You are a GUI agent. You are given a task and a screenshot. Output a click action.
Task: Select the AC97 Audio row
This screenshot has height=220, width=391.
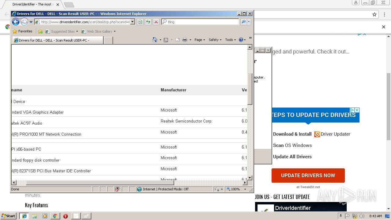click(x=129, y=122)
